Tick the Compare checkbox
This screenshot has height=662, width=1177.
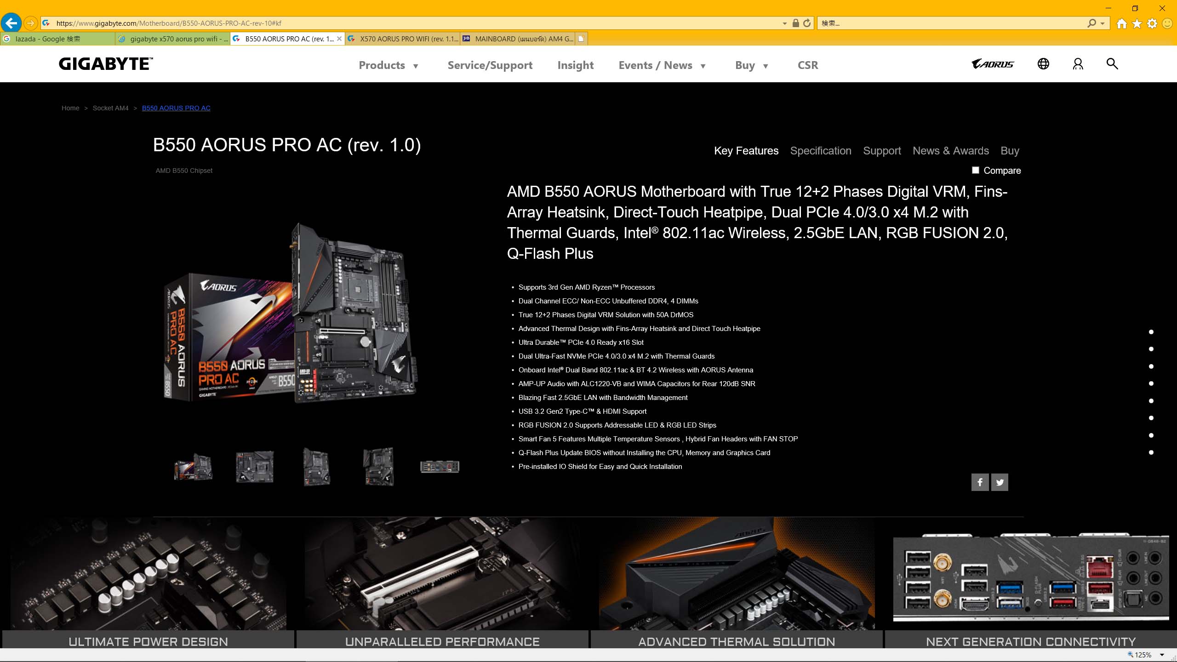(976, 170)
